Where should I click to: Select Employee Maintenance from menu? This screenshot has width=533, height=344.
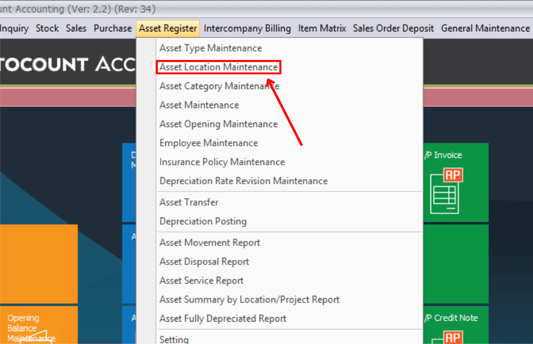(208, 143)
